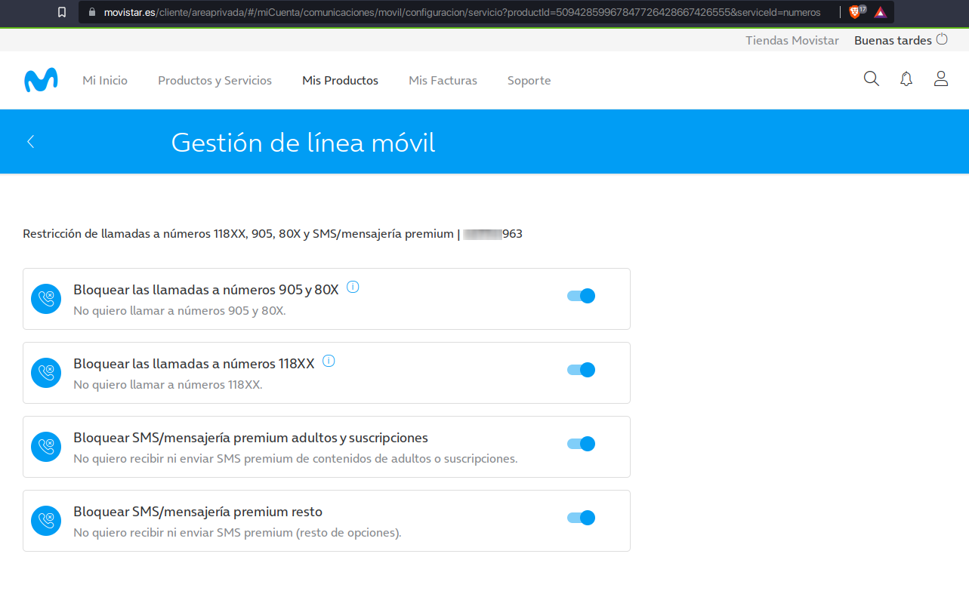
Task: Click info icon next to 118XX title
Action: tap(329, 361)
